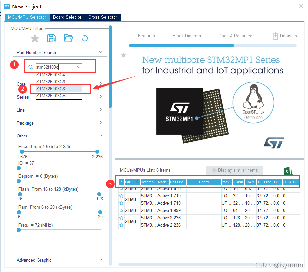Image resolution: width=308 pixels, height=272 pixels.
Task: Expand the Package filter section
Action: (x=101, y=122)
